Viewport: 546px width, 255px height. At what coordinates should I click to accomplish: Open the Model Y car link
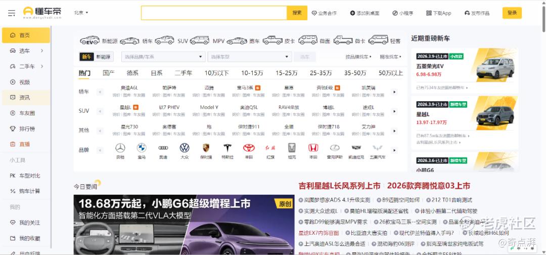(x=209, y=107)
